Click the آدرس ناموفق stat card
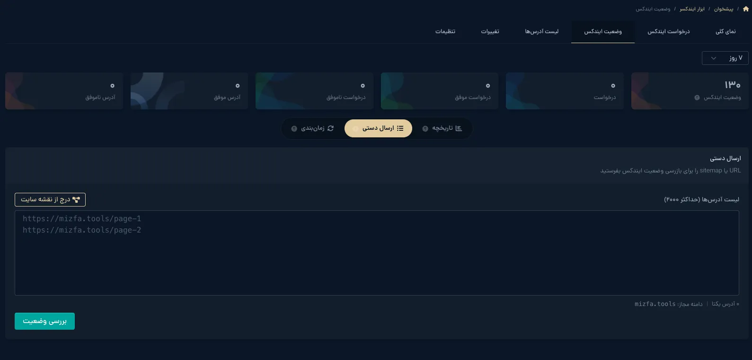The width and height of the screenshot is (752, 360). coord(64,91)
